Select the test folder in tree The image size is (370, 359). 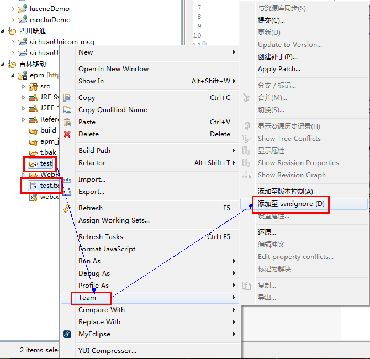[x=40, y=163]
